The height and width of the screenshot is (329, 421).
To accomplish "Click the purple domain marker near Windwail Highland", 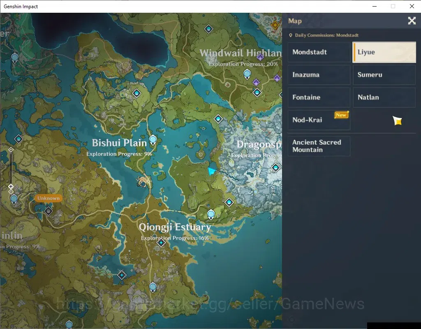I will pos(260,57).
